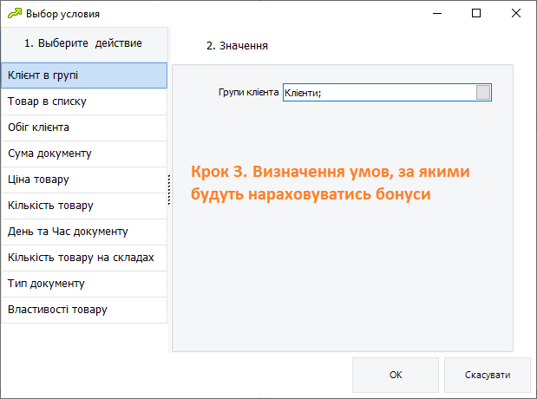This screenshot has height=399, width=537.
Task: Click the green arrow window icon
Action: (15, 14)
